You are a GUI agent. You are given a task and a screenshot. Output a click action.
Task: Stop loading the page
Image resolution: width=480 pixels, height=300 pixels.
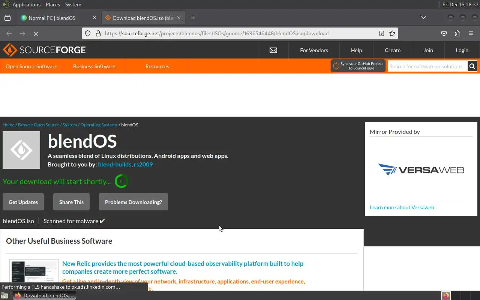36,33
